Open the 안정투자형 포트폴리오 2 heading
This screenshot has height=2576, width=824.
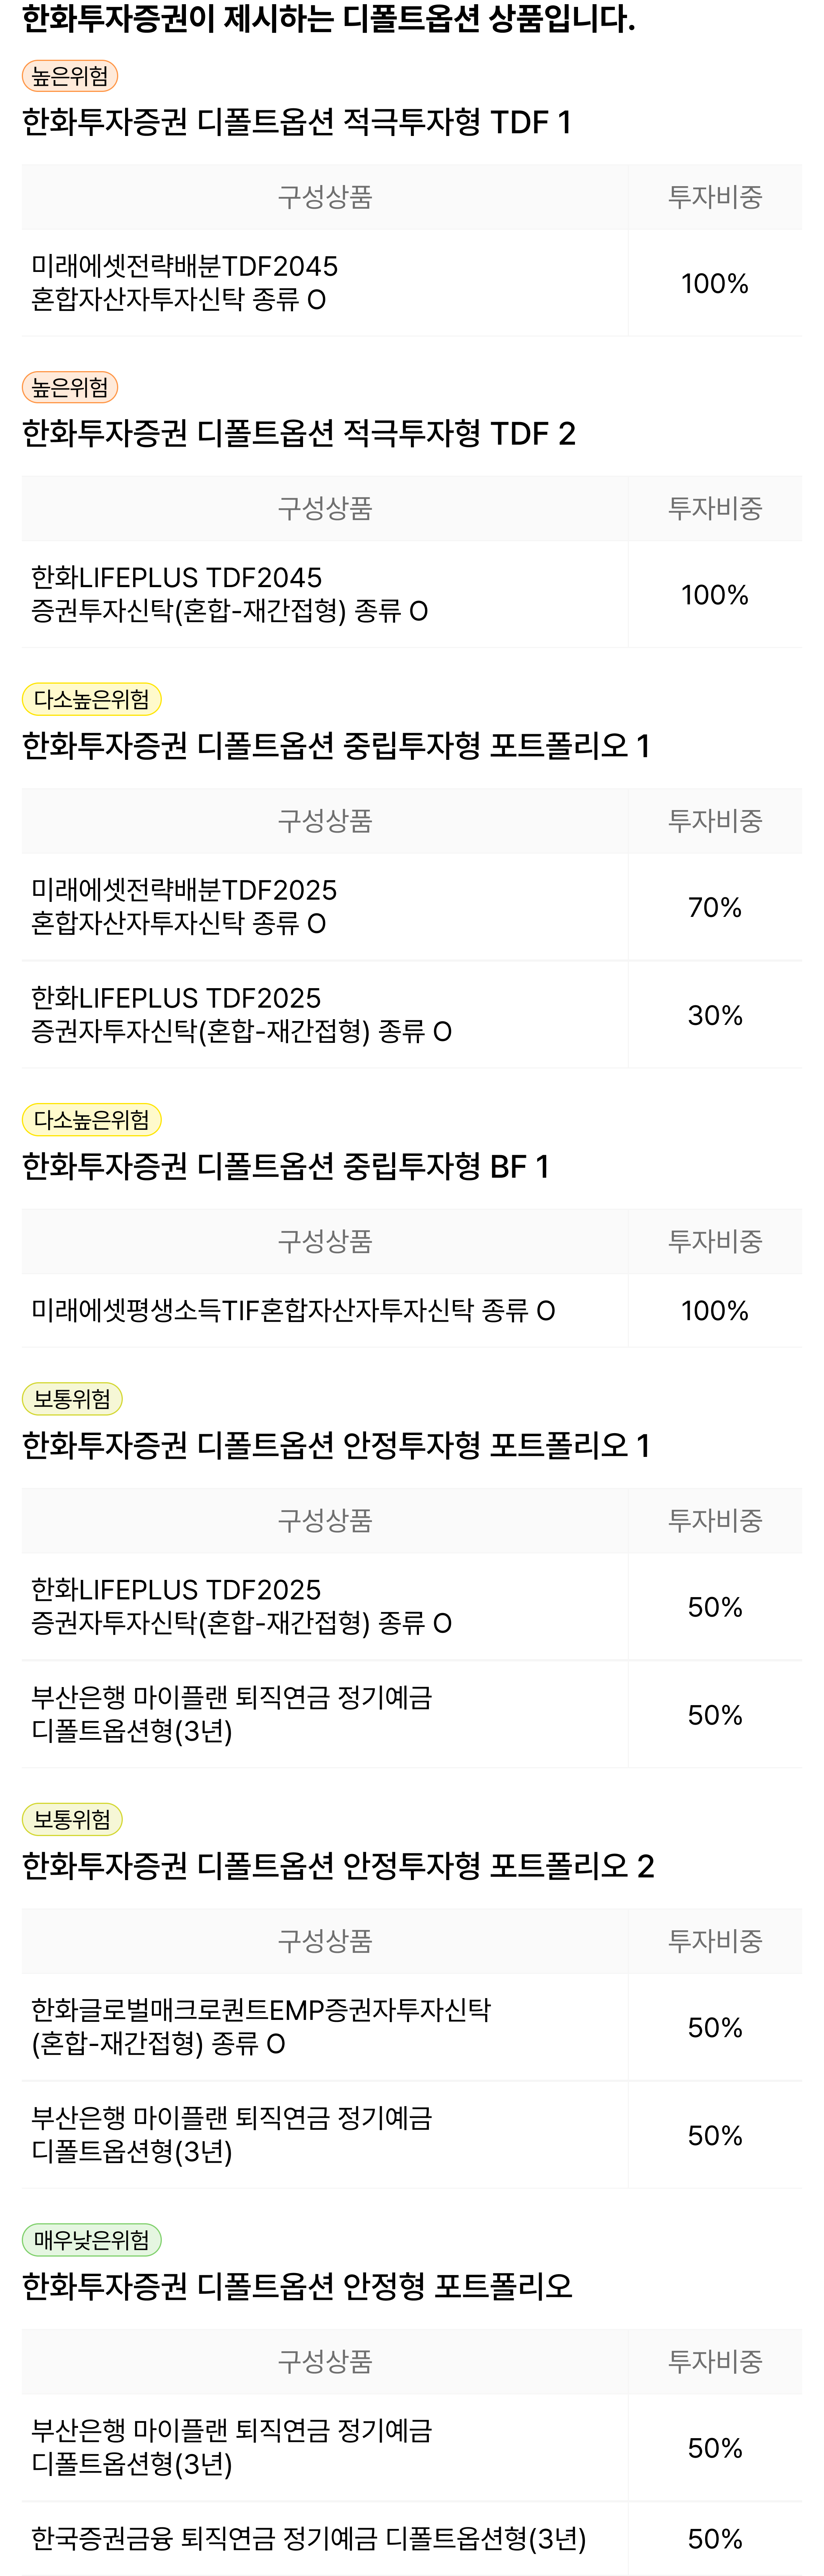point(337,1866)
